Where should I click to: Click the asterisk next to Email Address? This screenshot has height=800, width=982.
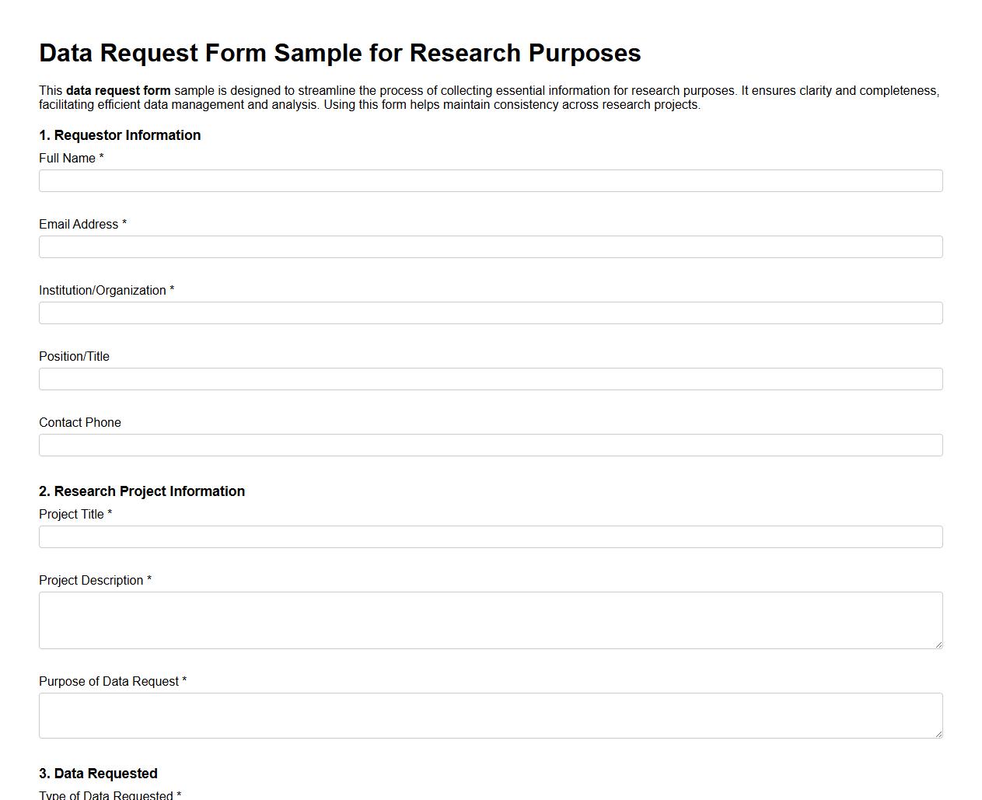click(124, 224)
